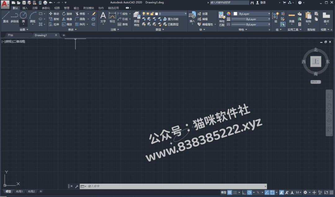Select the Fillet (圆角) tool

coord(80,19)
